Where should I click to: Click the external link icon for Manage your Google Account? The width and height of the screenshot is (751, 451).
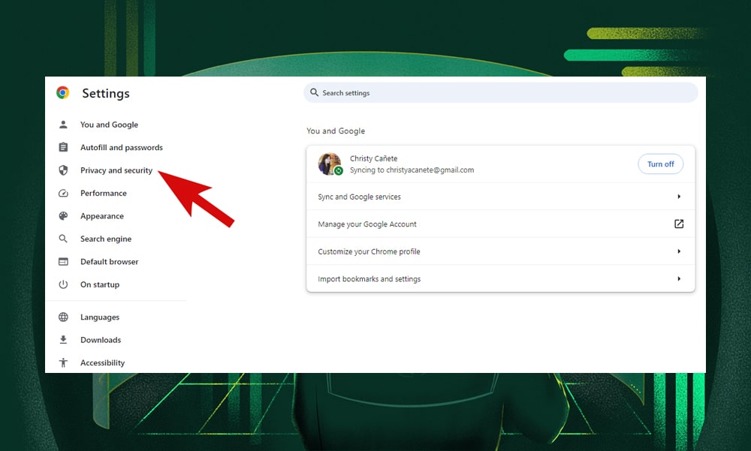click(679, 224)
